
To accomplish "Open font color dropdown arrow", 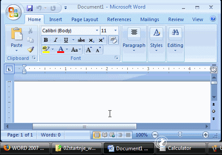I will click(x=67, y=50).
